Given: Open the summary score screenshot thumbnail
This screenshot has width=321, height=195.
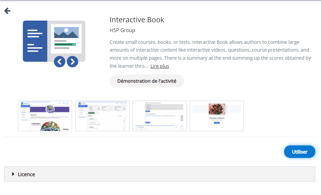Looking at the screenshot, I should pyautogui.click(x=102, y=116).
